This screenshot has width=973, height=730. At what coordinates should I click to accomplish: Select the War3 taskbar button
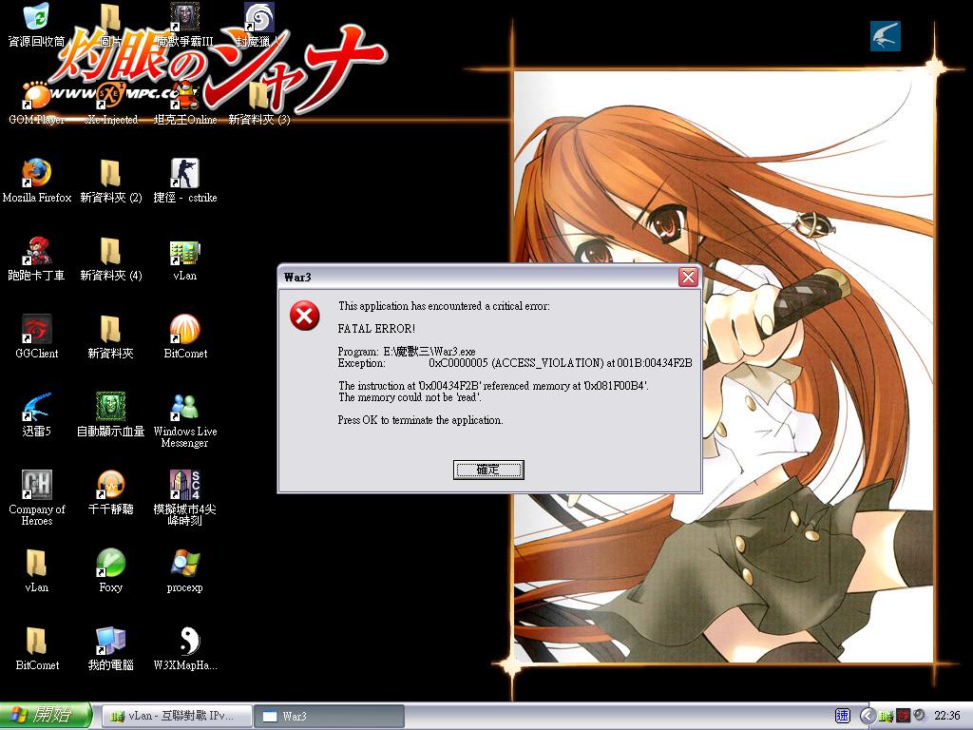(x=329, y=716)
